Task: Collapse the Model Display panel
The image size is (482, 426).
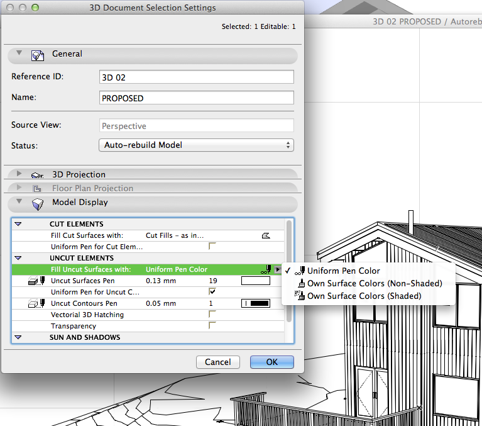Action: (x=19, y=201)
